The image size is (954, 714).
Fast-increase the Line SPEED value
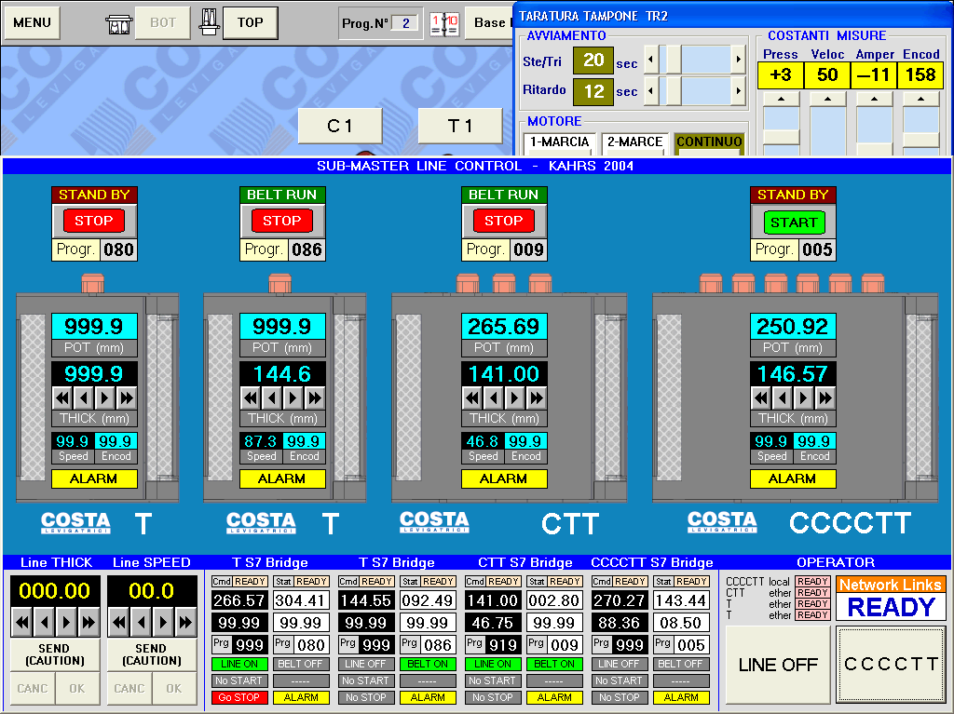point(185,622)
